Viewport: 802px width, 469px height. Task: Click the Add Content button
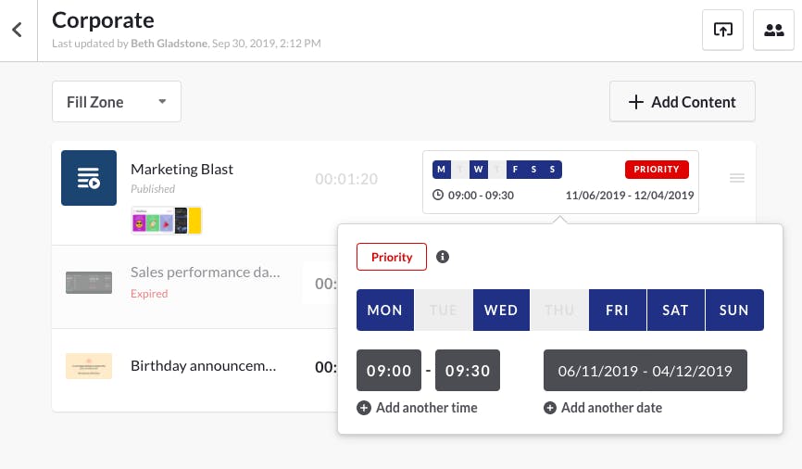tap(682, 101)
